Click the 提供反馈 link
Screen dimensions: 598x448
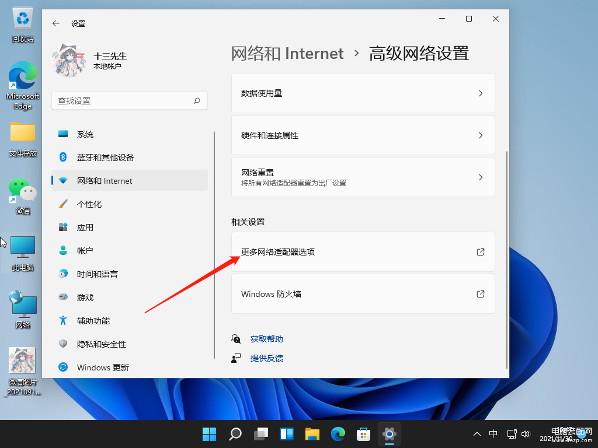click(266, 358)
